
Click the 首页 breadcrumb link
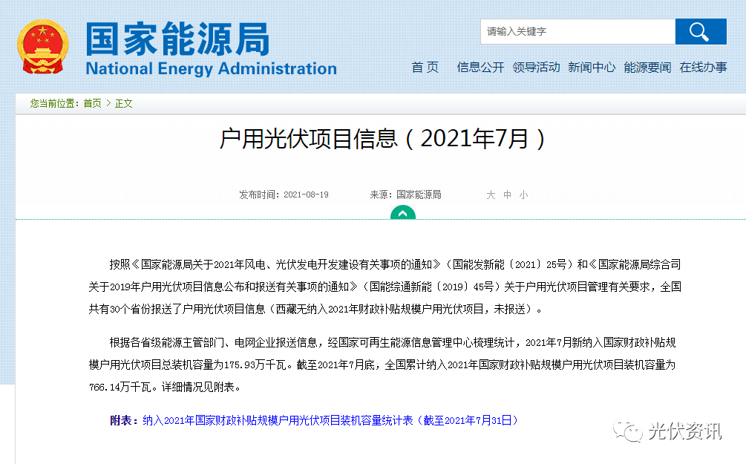pyautogui.click(x=92, y=103)
